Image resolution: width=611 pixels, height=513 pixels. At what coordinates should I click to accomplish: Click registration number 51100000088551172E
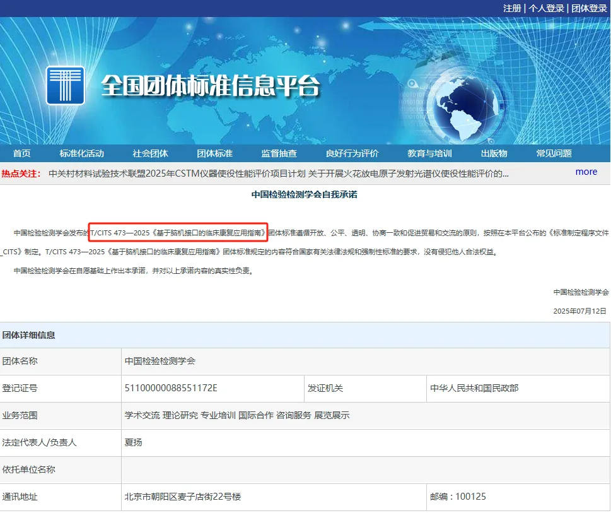[171, 388]
